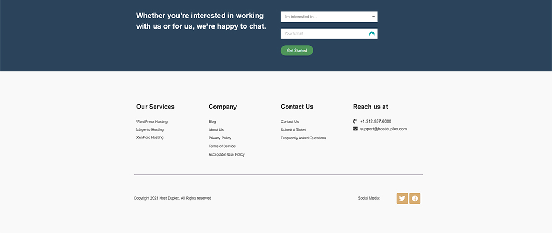This screenshot has height=233, width=552.
Task: Focus the Your Email input field
Action: tap(323, 34)
